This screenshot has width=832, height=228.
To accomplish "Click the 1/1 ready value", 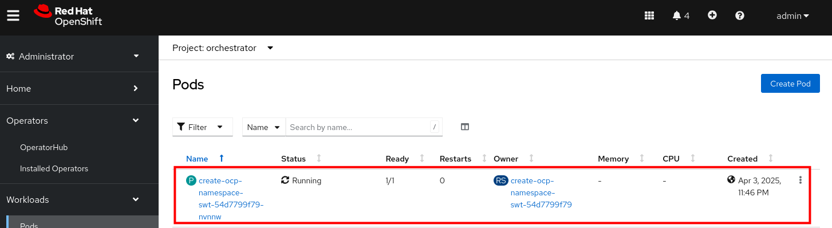I will [x=389, y=180].
